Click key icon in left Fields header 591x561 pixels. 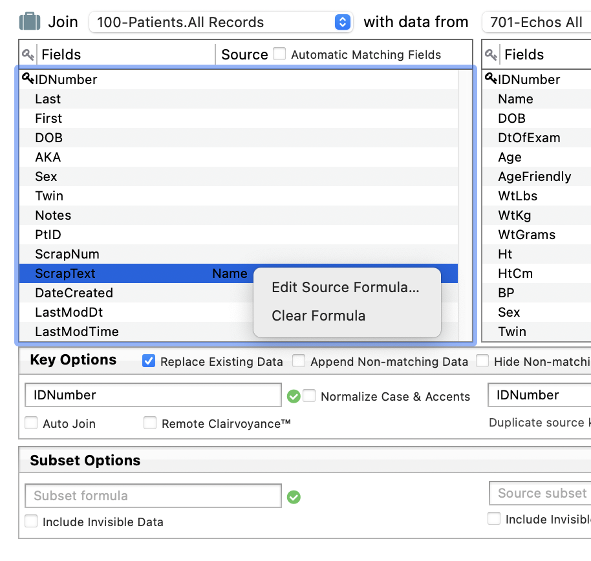point(28,55)
